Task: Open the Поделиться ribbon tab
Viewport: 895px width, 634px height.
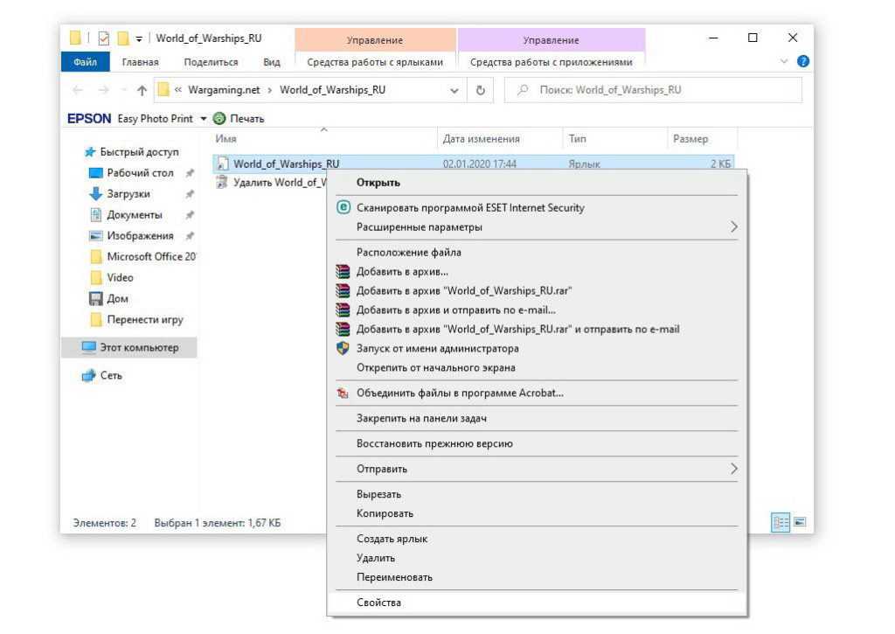Action: click(x=211, y=62)
